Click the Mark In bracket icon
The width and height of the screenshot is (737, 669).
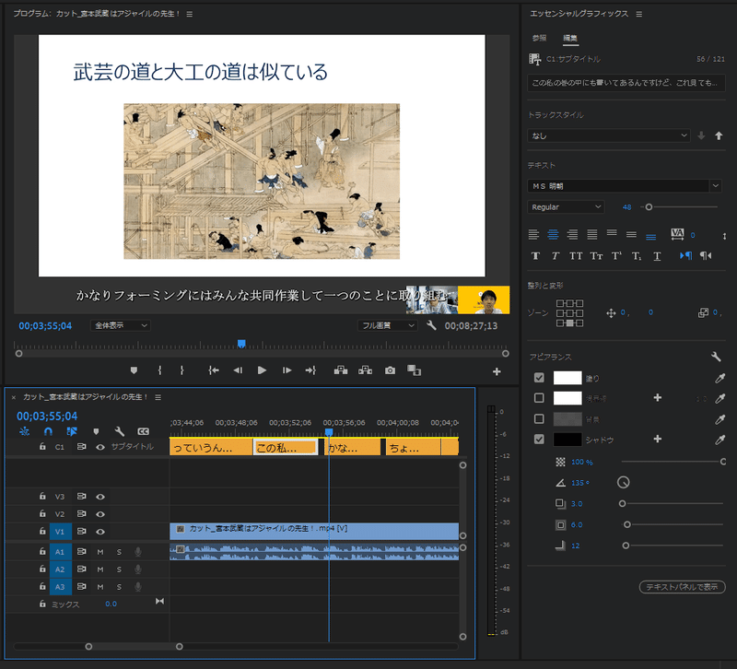[159, 370]
